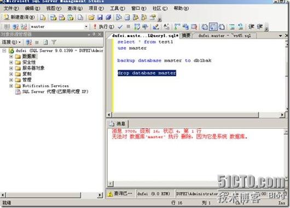Open the 文件 menu
Screen dimensions: 290x208
[x=11, y=9]
